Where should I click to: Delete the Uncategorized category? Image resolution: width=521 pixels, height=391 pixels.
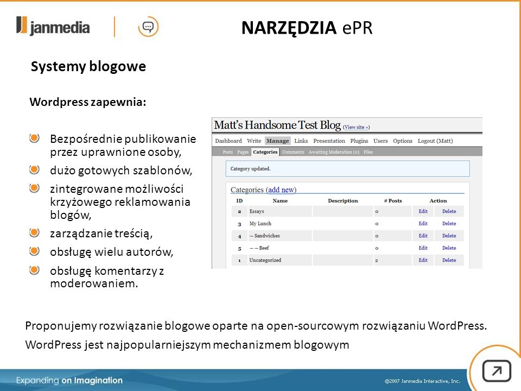click(x=449, y=260)
